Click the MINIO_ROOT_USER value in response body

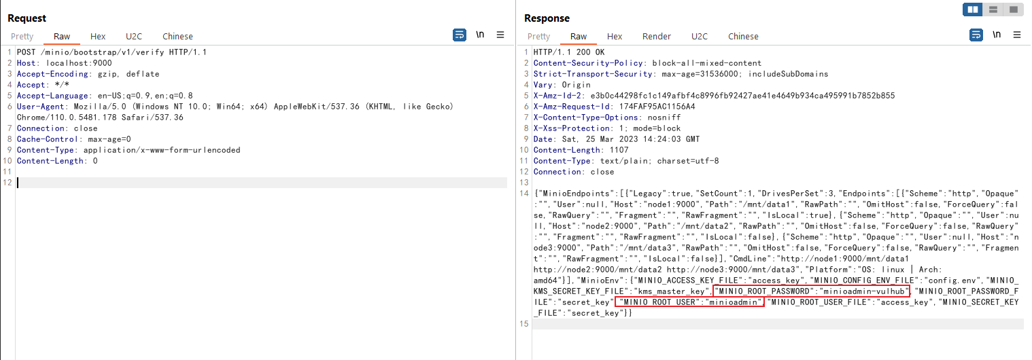pos(734,302)
